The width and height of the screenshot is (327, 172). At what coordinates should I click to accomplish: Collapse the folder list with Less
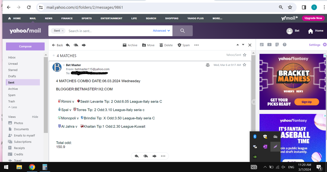point(13,107)
